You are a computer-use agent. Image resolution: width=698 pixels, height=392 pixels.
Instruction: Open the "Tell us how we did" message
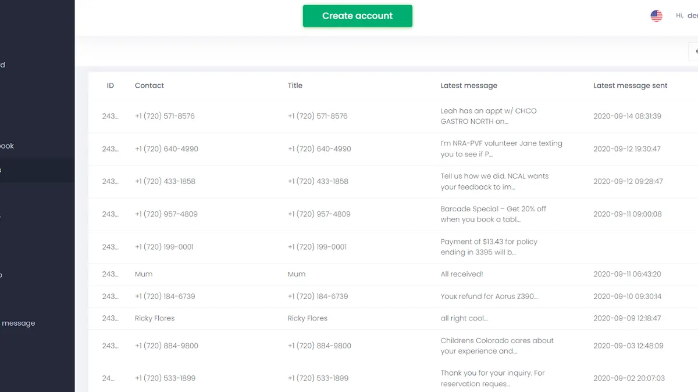pyautogui.click(x=494, y=181)
